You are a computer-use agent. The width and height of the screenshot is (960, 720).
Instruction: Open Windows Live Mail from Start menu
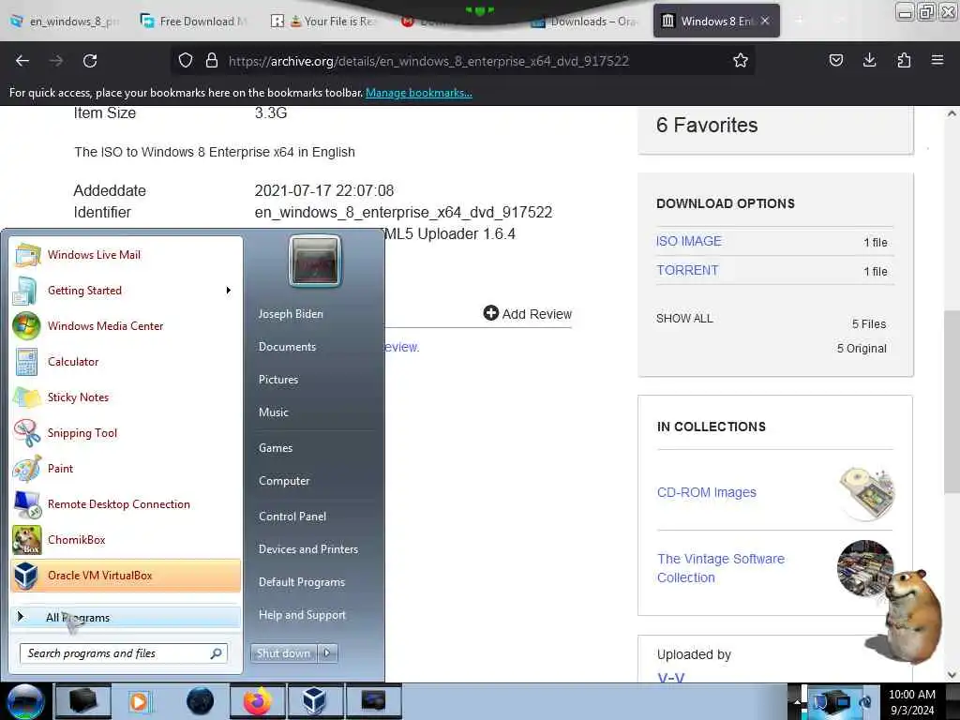point(126,255)
